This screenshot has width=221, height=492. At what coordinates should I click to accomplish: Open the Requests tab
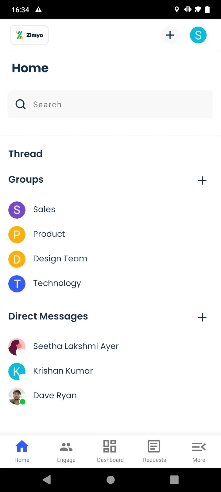click(154, 451)
